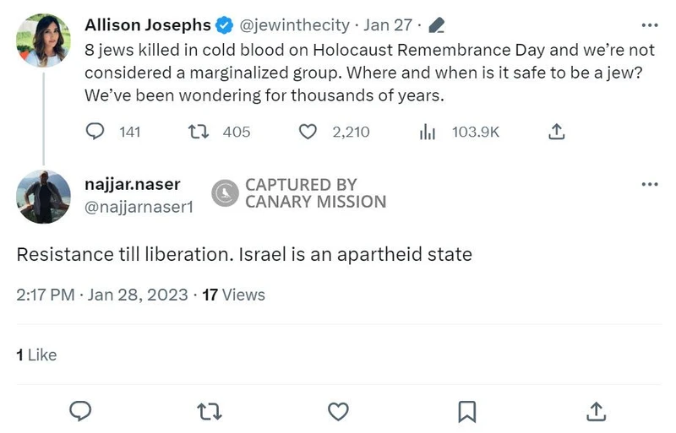Reply to najjar.naser's tweet
Viewport: 676px width, 433px height.
click(79, 411)
